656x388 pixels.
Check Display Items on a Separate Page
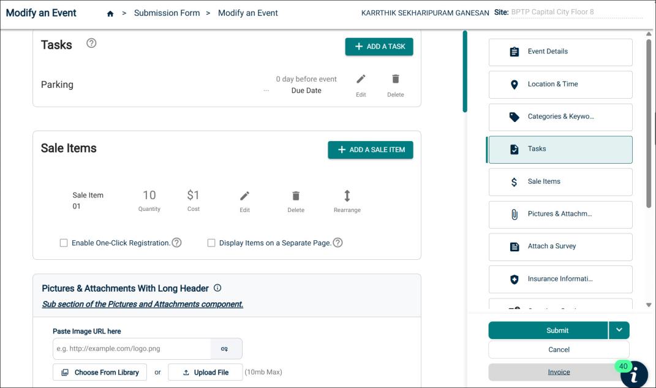coord(211,243)
